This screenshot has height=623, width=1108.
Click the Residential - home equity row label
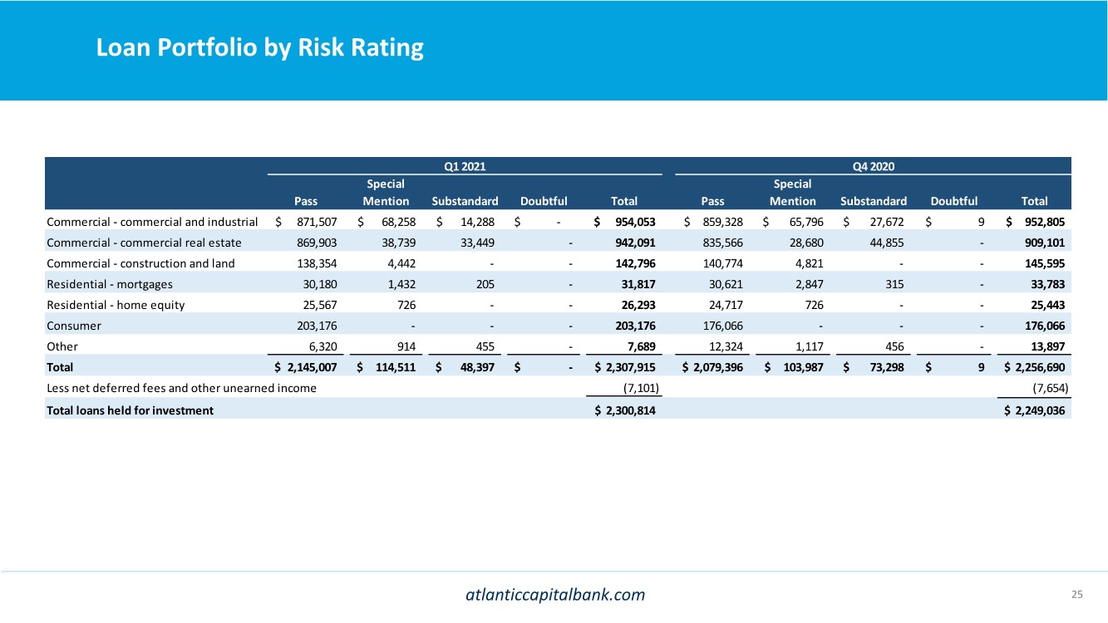coord(116,305)
